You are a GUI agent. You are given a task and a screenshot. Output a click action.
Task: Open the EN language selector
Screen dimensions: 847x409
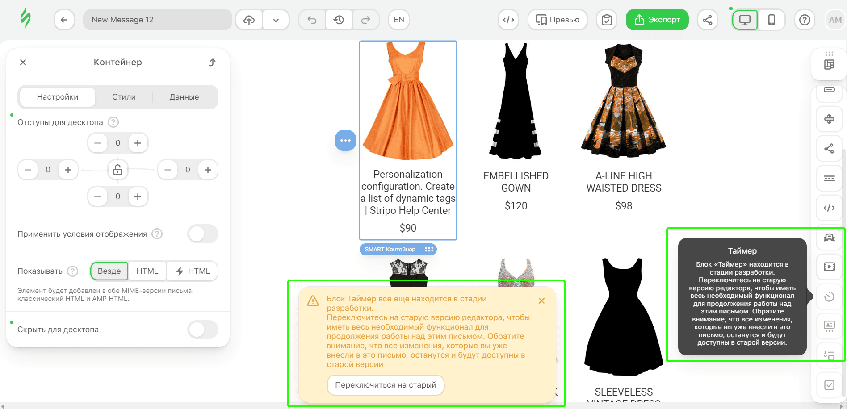coord(399,20)
